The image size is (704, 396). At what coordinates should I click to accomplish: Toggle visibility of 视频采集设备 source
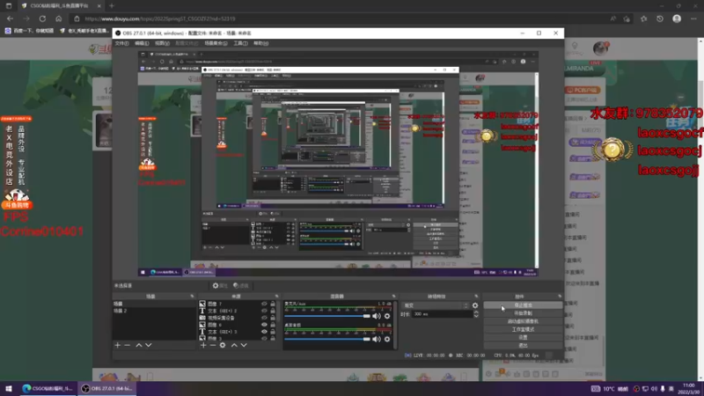264,318
